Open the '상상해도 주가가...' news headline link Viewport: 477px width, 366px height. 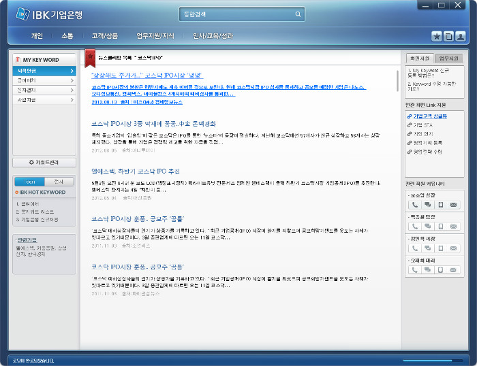pos(147,76)
